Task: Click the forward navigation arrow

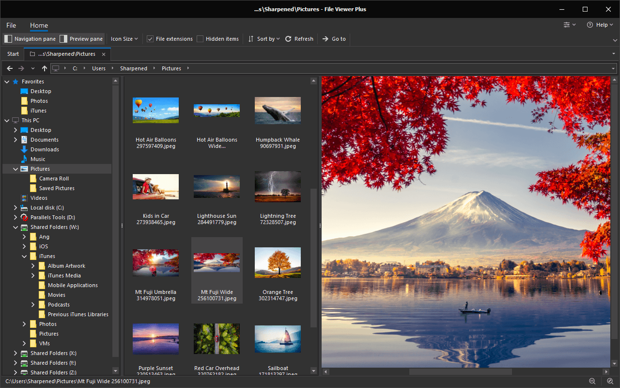Action: pyautogui.click(x=21, y=68)
